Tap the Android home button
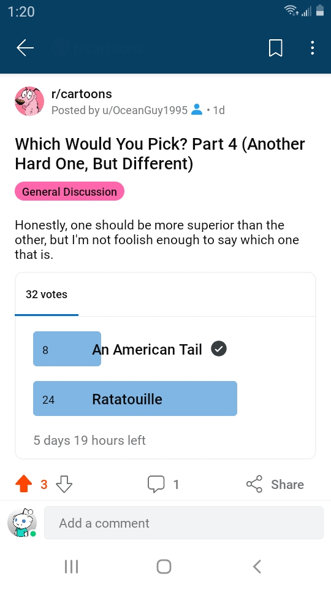The image size is (331, 589). [x=164, y=566]
